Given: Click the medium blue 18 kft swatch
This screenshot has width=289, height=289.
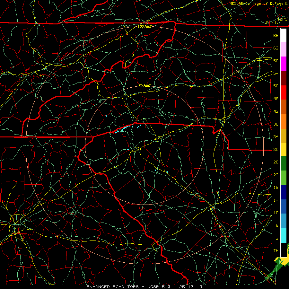Looking at the screenshot, I should coord(284,206).
